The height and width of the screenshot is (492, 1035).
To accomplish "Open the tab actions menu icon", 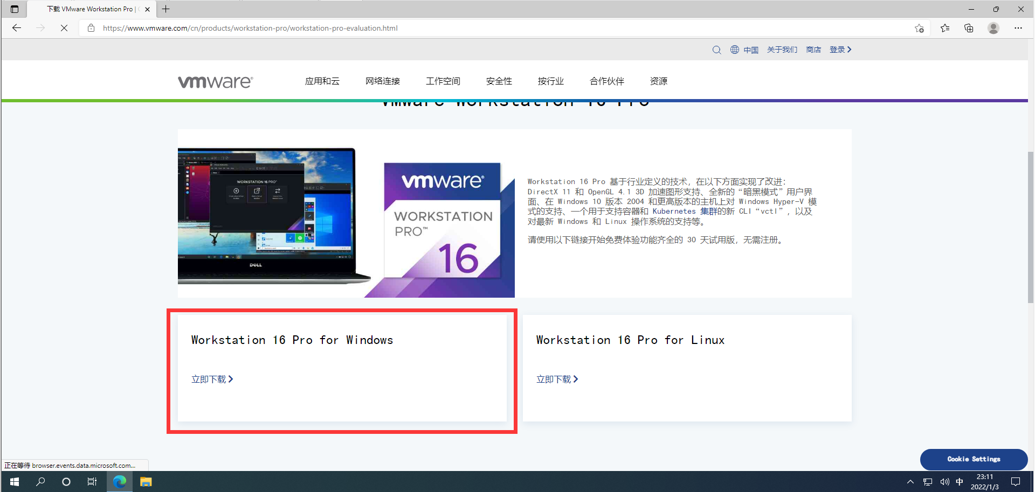I will coord(15,9).
